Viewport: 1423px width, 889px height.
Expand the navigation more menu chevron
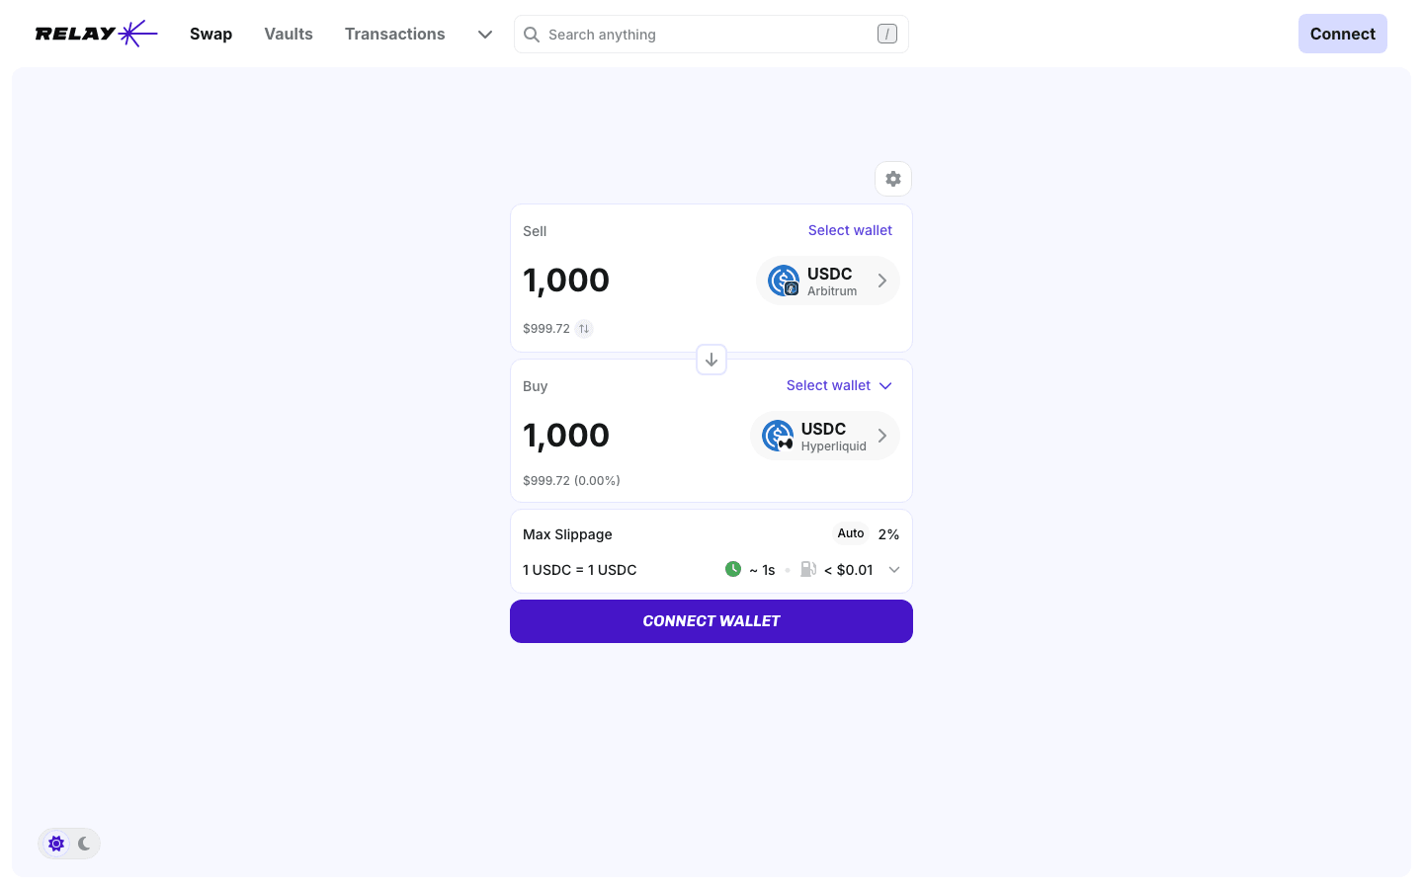pyautogui.click(x=485, y=35)
